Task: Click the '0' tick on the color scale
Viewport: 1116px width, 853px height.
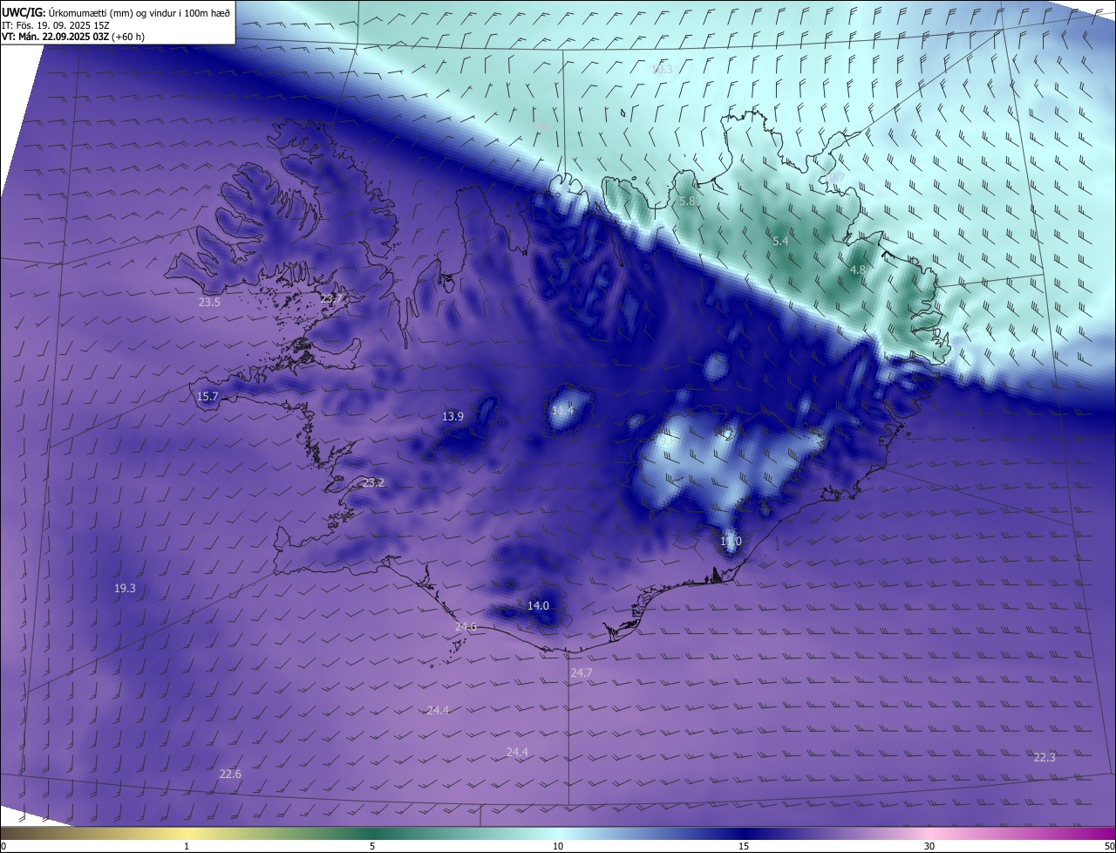Action: pyautogui.click(x=3, y=846)
